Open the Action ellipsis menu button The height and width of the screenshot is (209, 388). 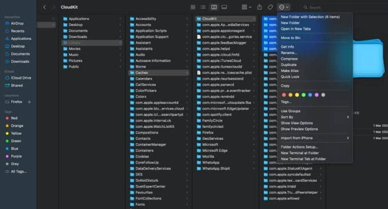284,7
